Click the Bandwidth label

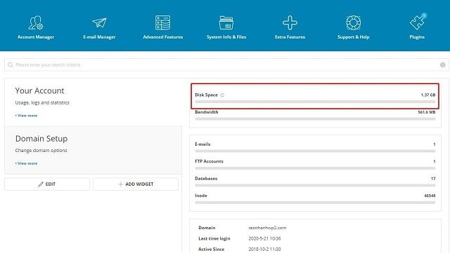coord(206,112)
